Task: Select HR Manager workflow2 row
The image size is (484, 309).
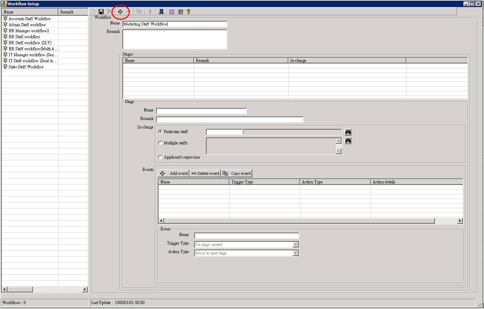Action: point(29,31)
